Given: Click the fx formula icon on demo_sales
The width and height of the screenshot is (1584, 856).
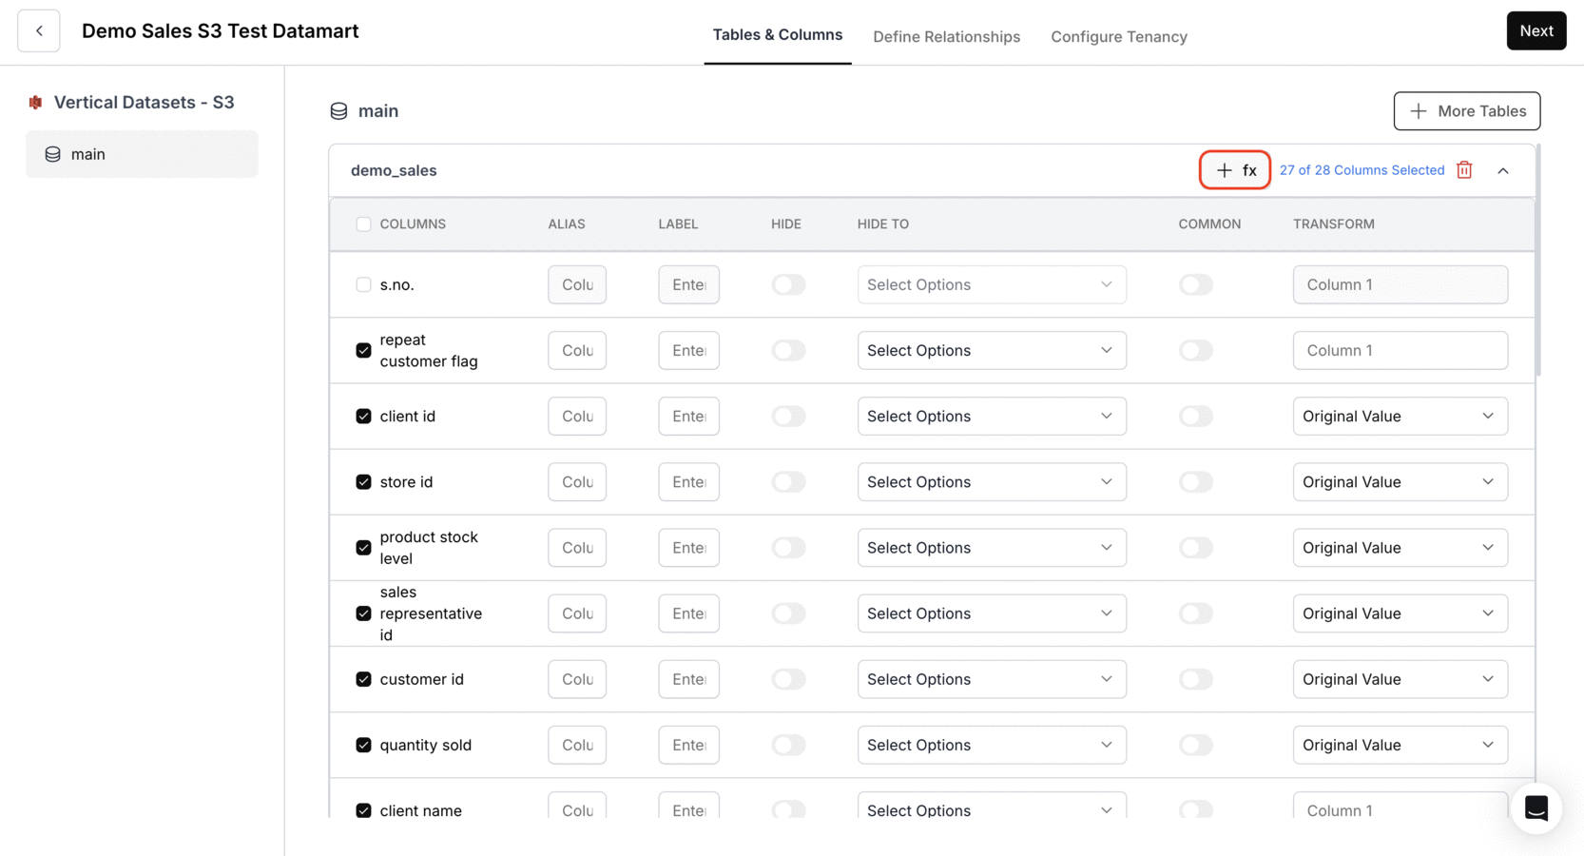Looking at the screenshot, I should [1247, 169].
